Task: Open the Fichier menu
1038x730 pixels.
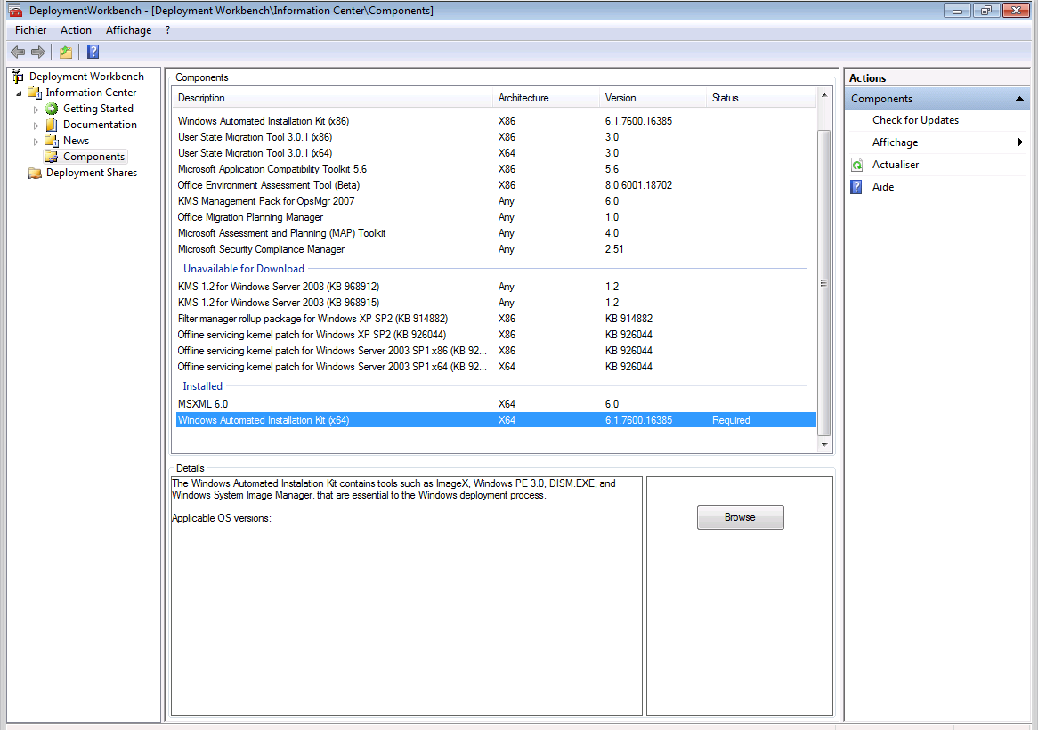Action: click(30, 30)
